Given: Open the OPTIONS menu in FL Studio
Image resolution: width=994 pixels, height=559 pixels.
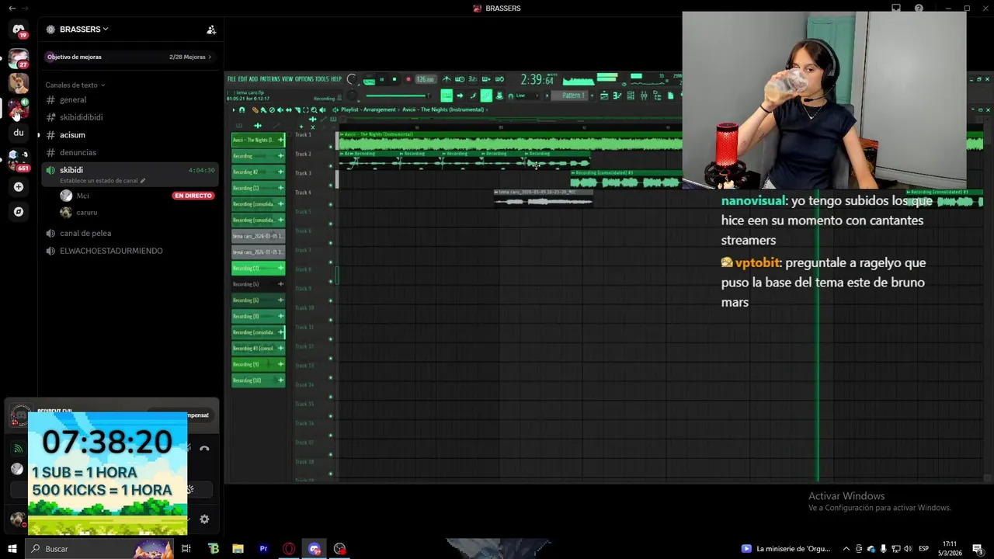Looking at the screenshot, I should 304,79.
